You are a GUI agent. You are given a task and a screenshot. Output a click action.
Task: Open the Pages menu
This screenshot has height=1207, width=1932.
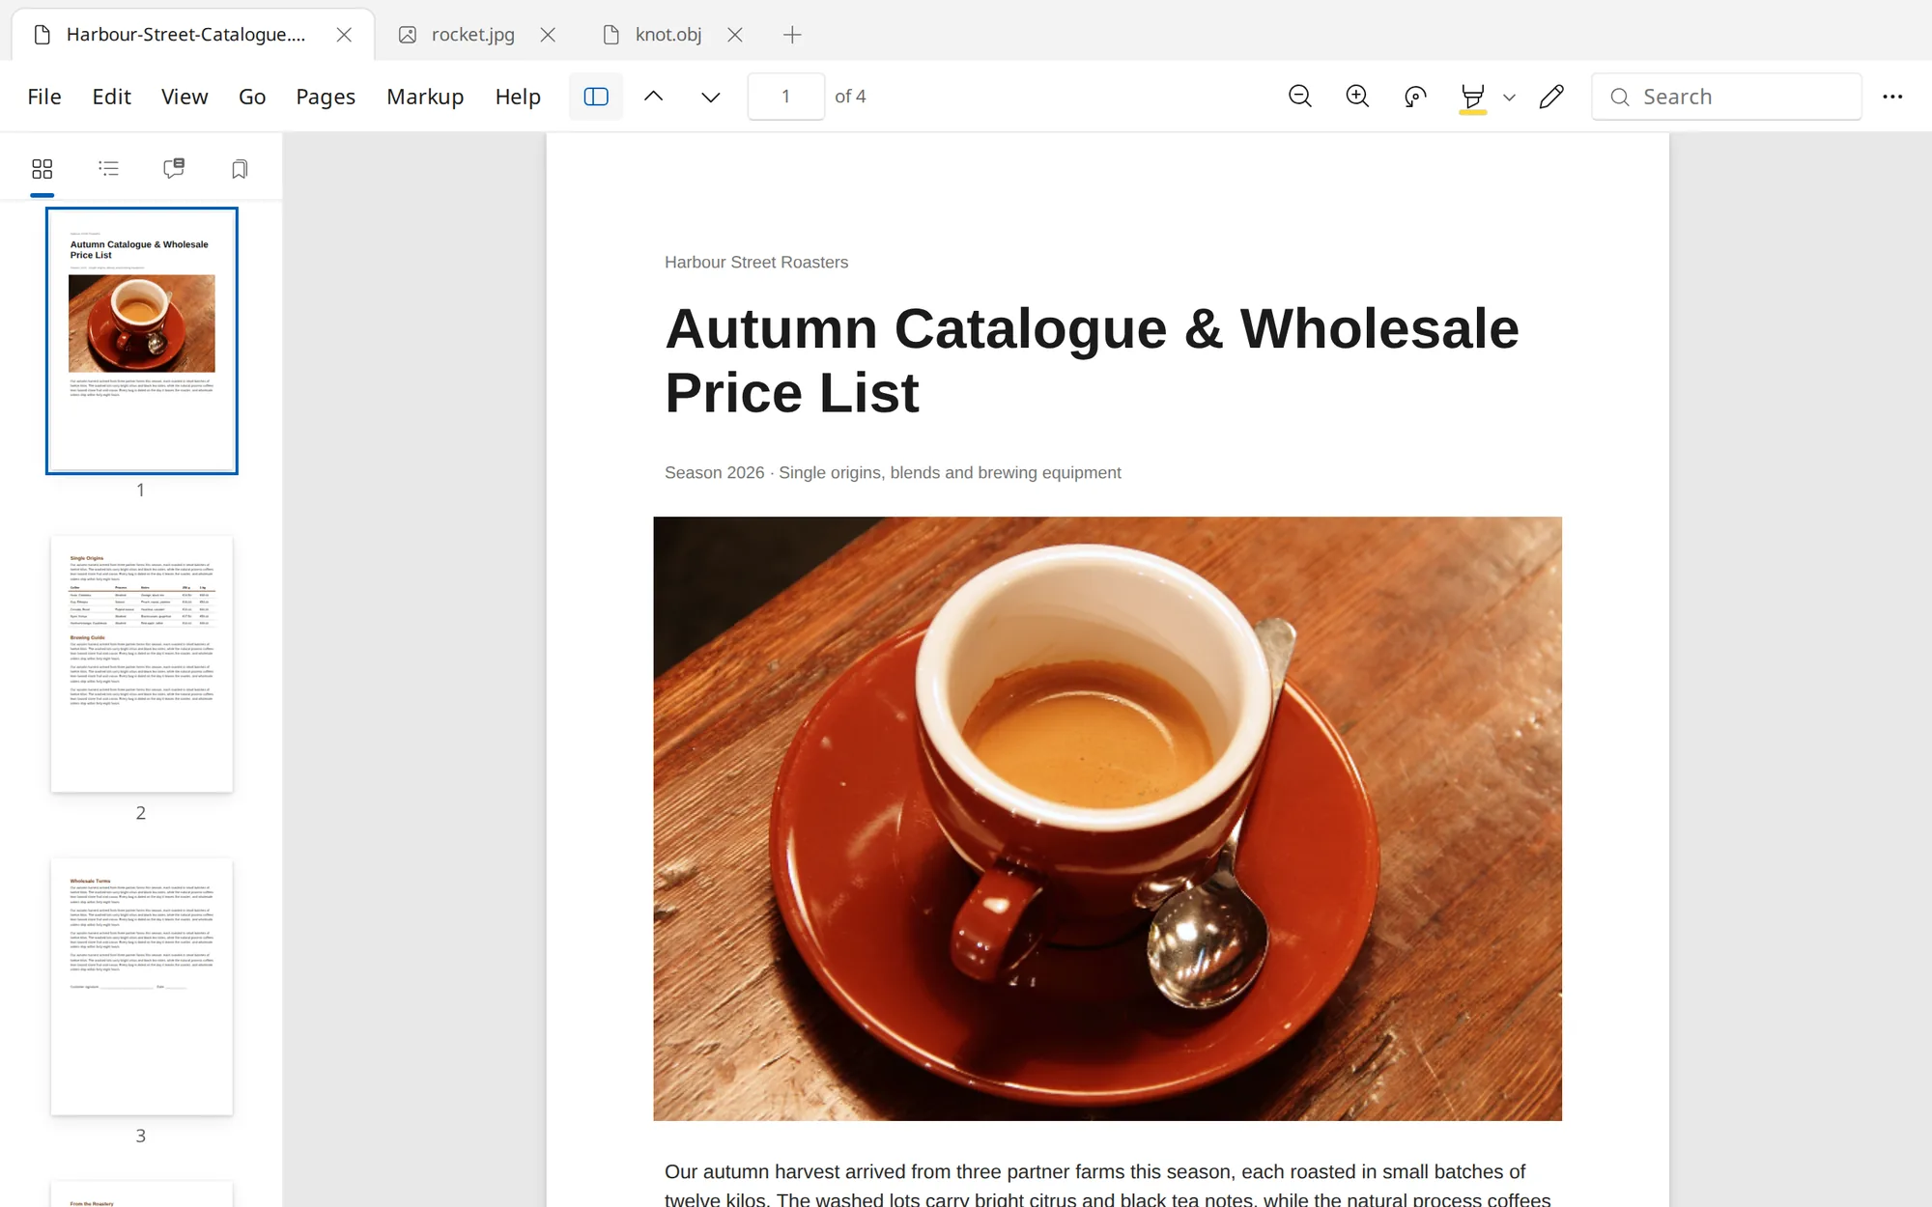coord(326,97)
